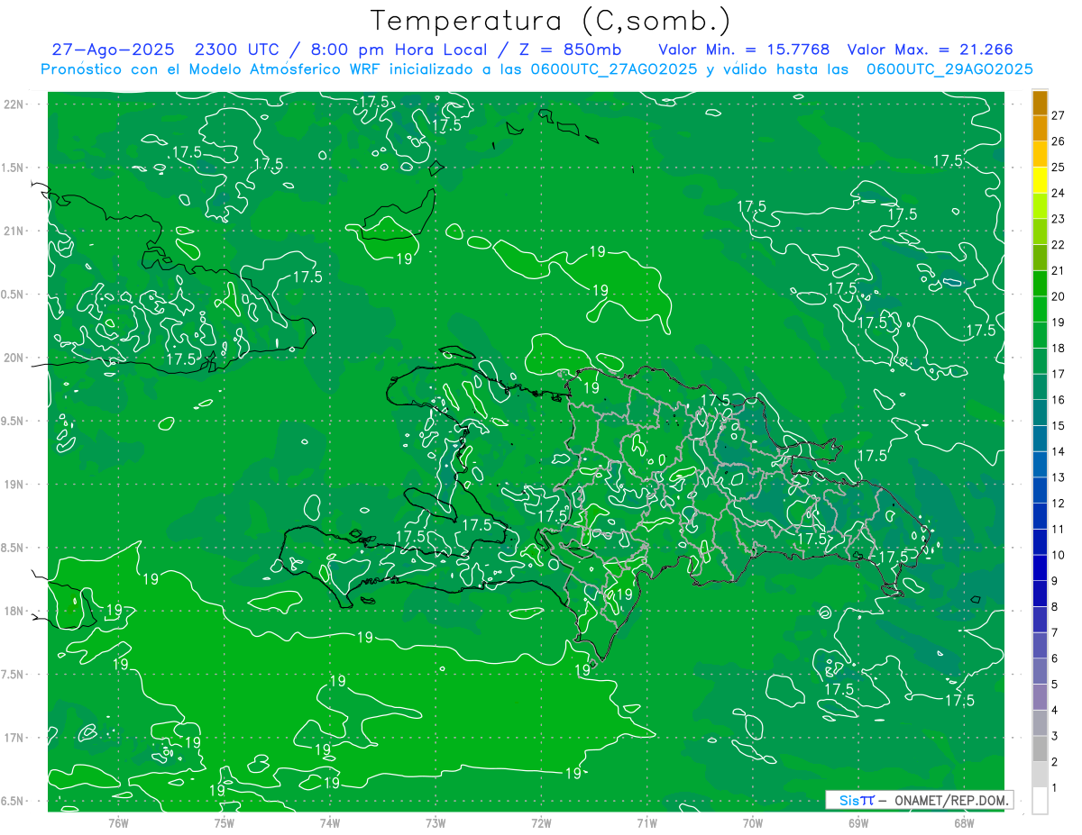Click the 'Valor Min. = 15.7768' value

pos(744,50)
